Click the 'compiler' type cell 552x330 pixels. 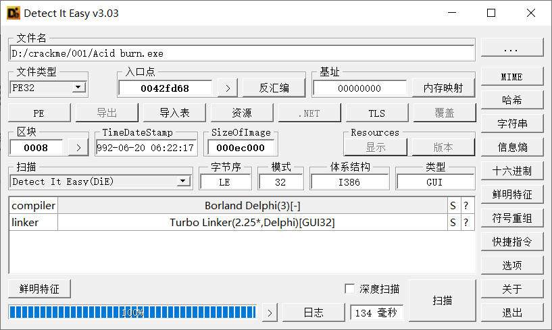[33, 205]
